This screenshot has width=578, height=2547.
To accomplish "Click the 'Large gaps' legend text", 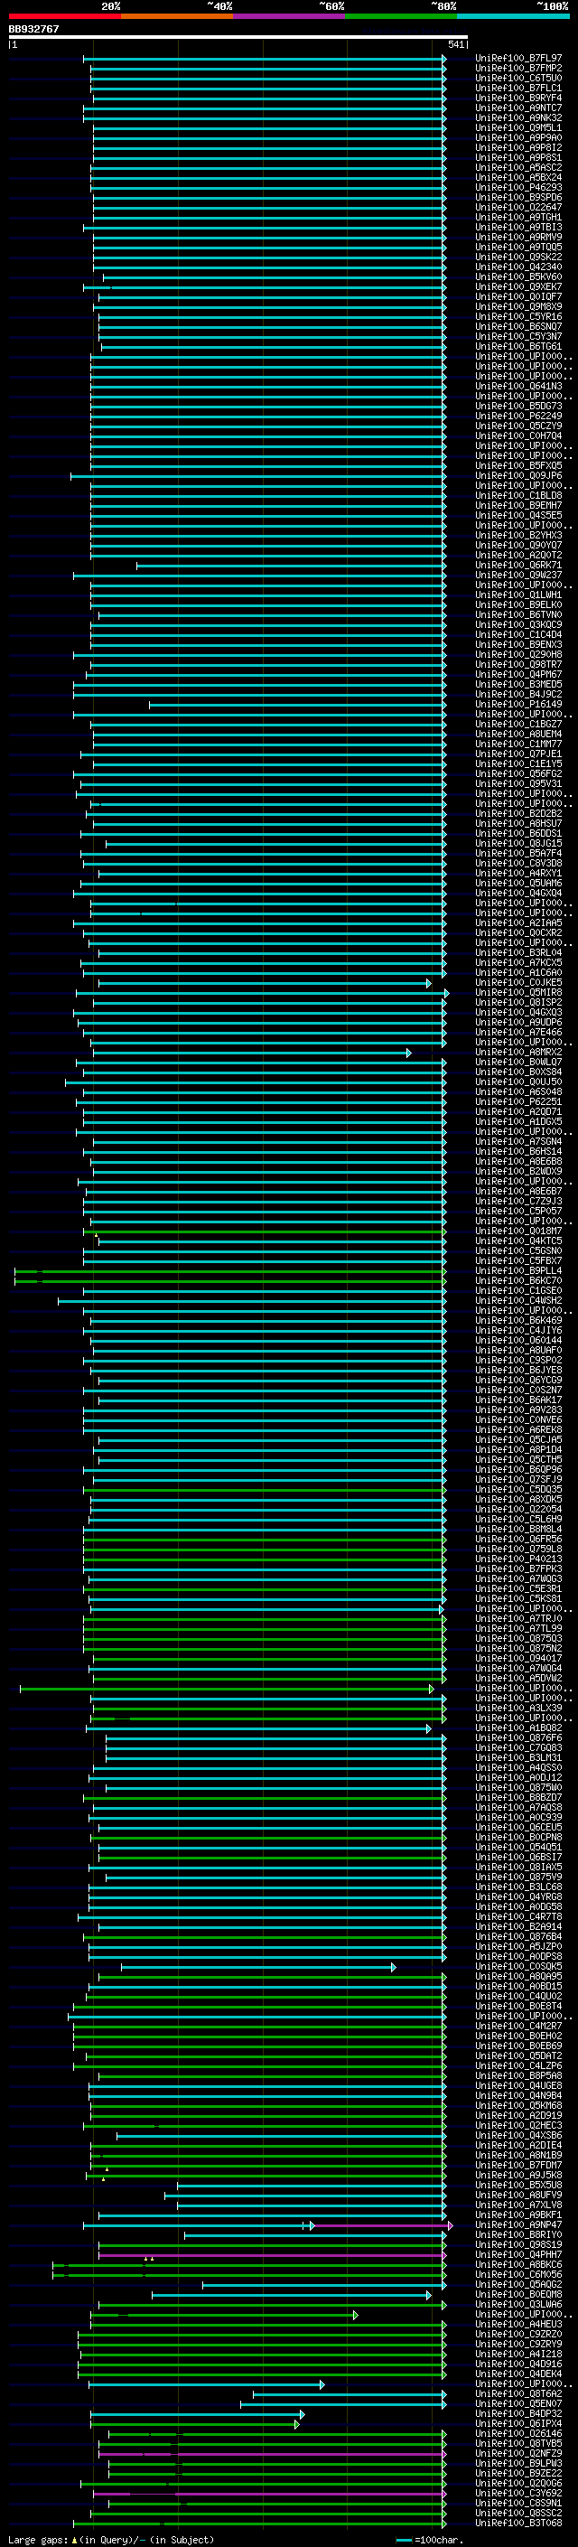I will coord(39,2539).
